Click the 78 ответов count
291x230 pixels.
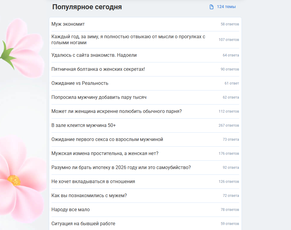(230, 210)
